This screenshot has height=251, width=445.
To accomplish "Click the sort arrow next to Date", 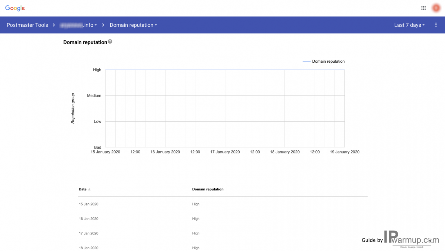I will coord(89,189).
